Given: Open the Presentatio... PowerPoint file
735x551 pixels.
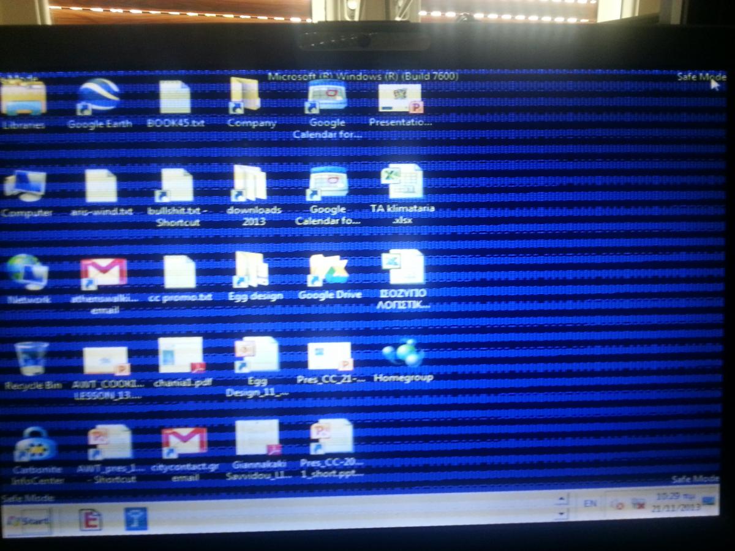Looking at the screenshot, I should click(x=400, y=104).
